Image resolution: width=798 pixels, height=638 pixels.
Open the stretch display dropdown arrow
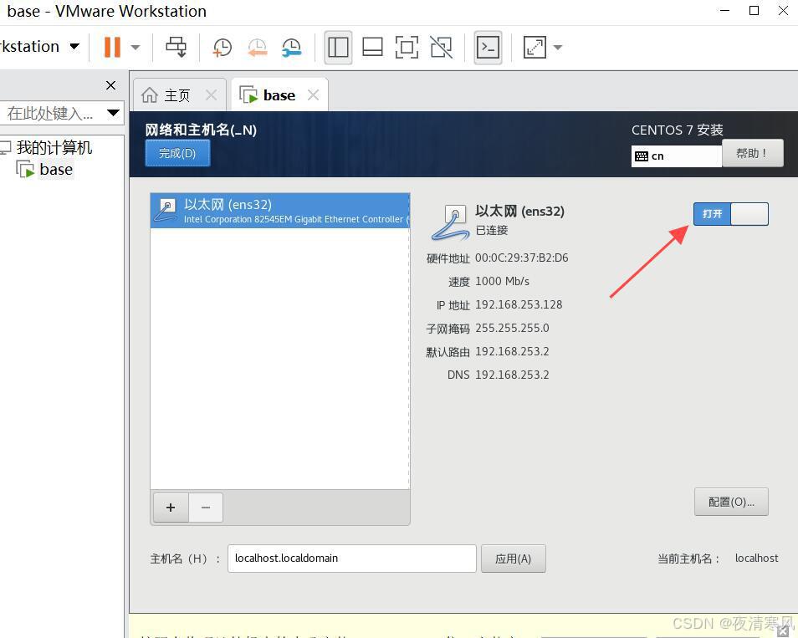(x=558, y=48)
